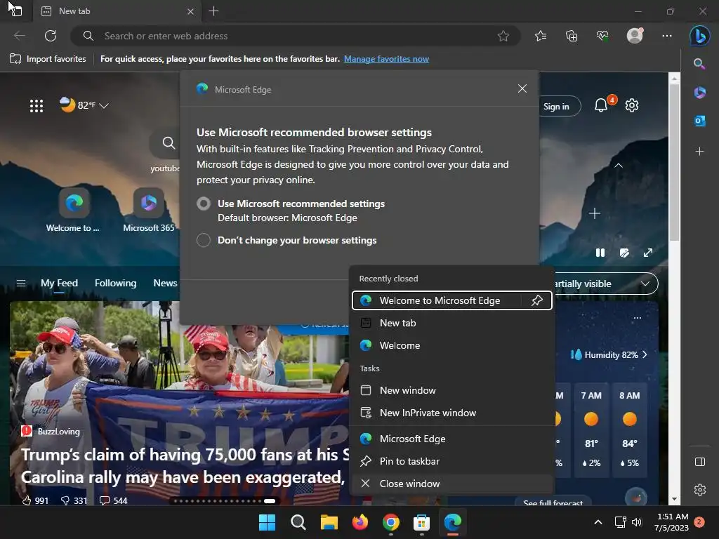Viewport: 719px width, 539px height.
Task: Add a new quick link with plus
Action: (594, 213)
